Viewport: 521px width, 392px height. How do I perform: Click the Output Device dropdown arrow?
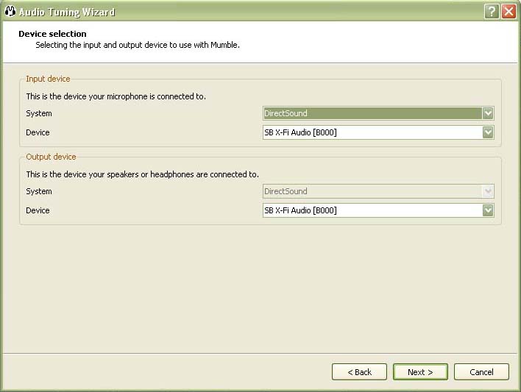coord(488,210)
